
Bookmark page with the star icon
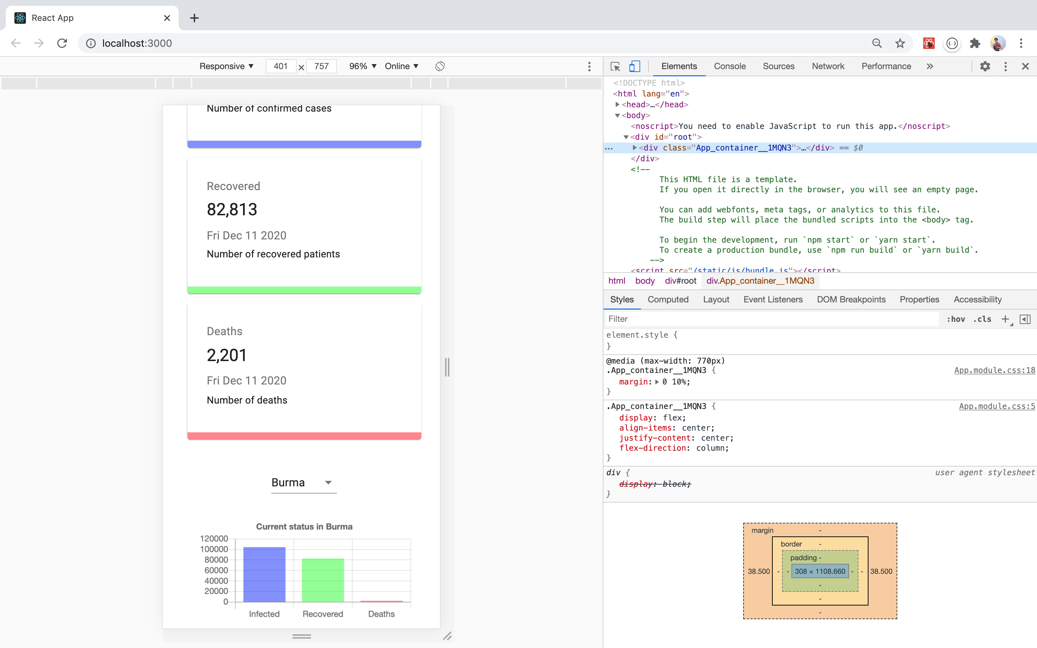[x=900, y=43]
